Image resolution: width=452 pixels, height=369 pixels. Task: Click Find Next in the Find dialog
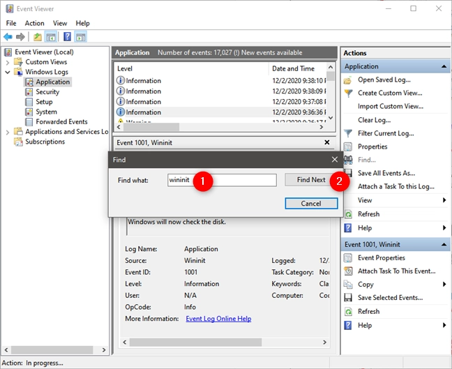(x=311, y=180)
